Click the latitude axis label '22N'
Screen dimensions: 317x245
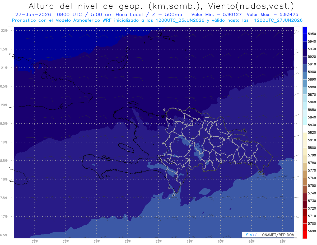click(4, 30)
